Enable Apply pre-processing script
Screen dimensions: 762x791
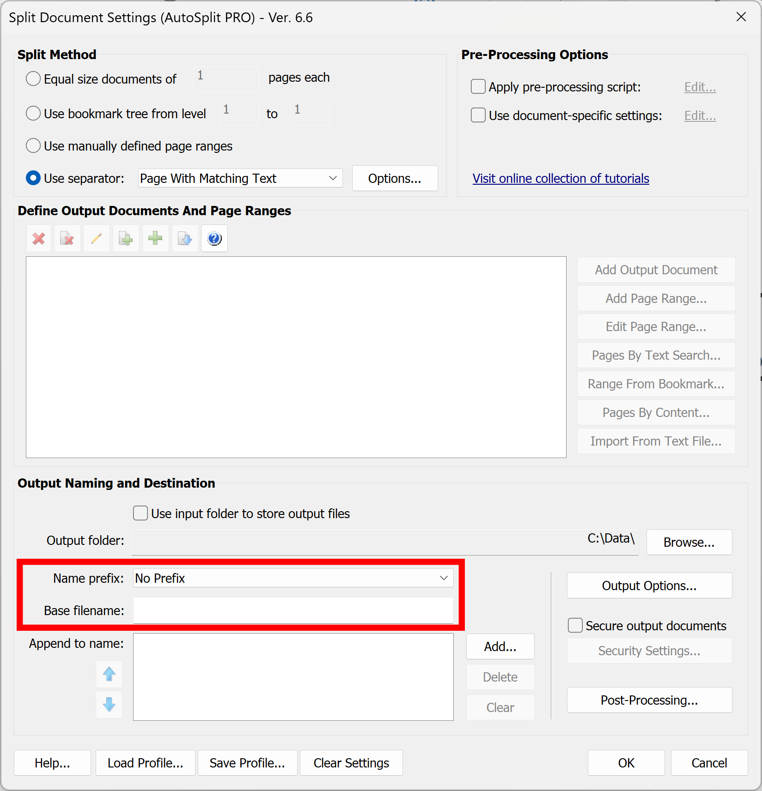pyautogui.click(x=478, y=86)
